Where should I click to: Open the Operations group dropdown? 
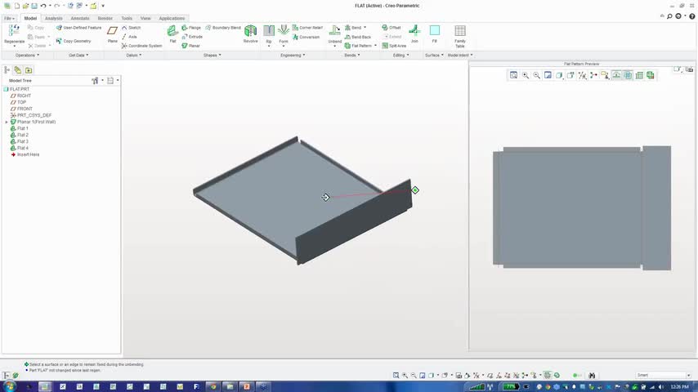(27, 56)
